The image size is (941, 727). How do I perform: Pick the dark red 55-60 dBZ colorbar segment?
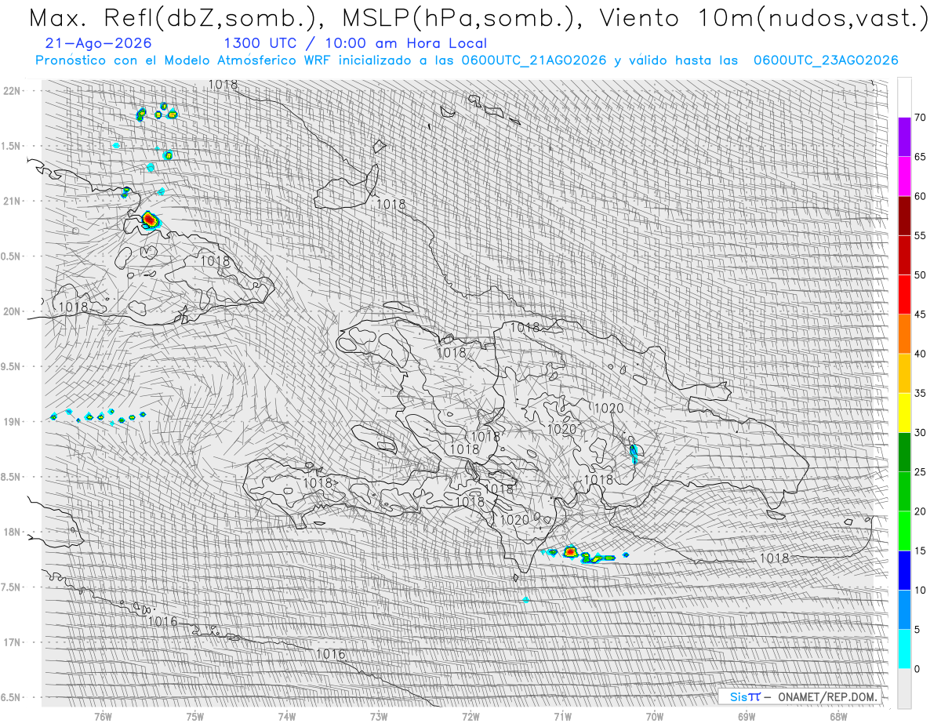pyautogui.click(x=904, y=216)
